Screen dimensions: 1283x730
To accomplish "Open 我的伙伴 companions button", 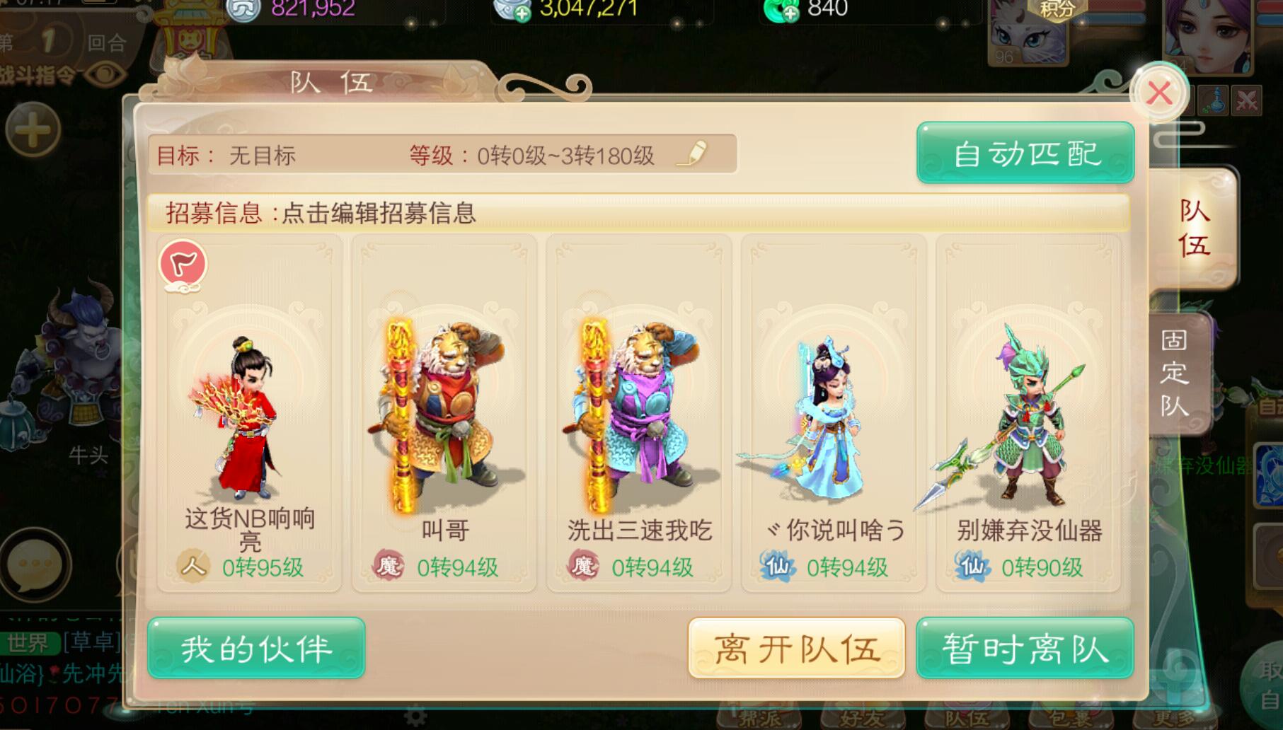I will point(256,648).
